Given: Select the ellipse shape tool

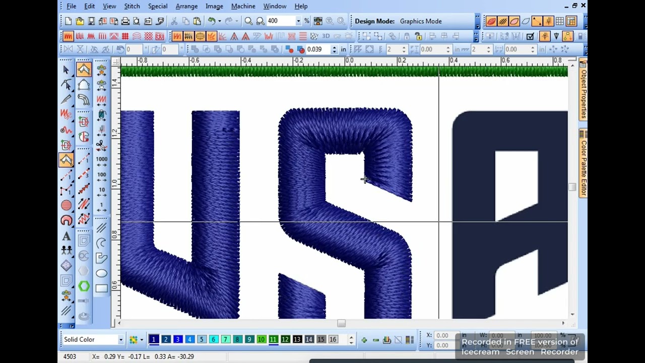Looking at the screenshot, I should (101, 273).
